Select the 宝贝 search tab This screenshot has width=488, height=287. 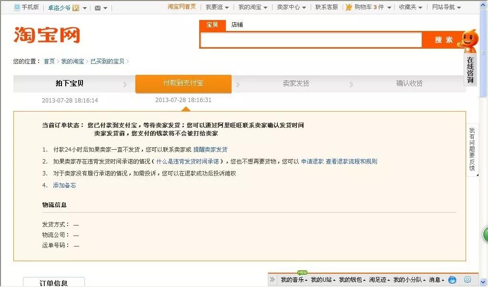point(212,25)
